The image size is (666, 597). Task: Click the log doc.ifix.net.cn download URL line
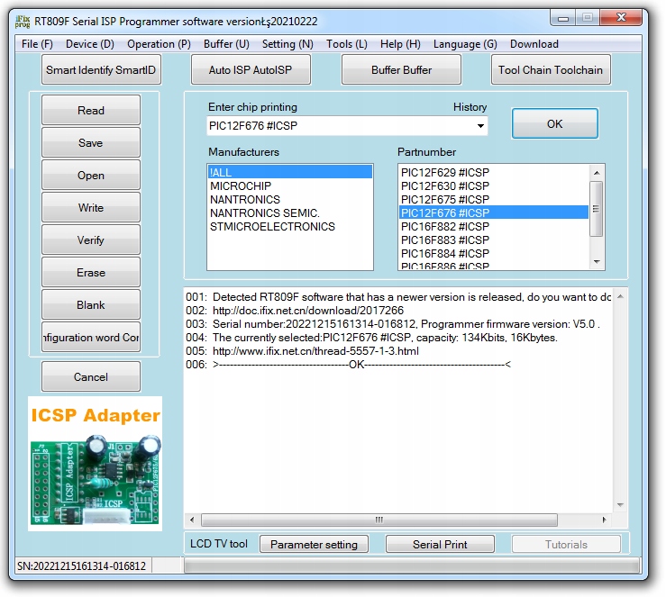[x=308, y=311]
